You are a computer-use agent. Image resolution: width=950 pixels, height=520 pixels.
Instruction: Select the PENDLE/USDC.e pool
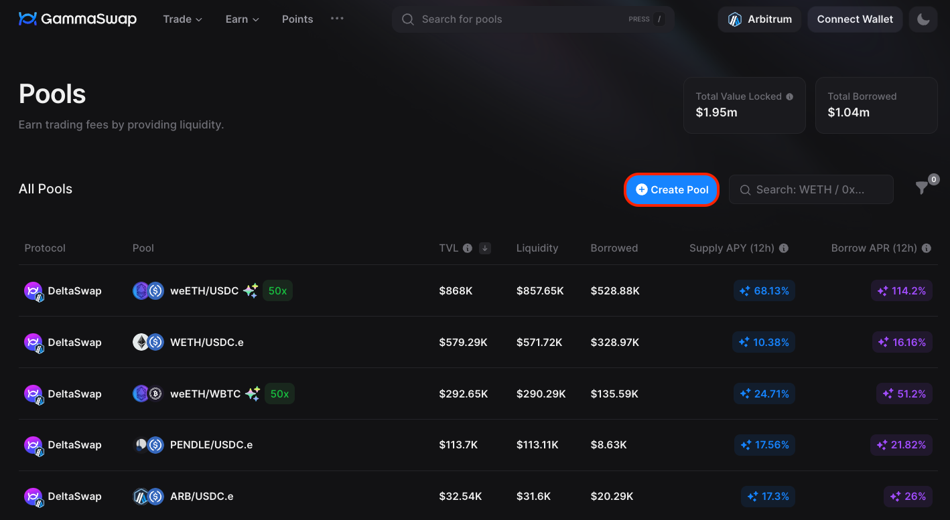(x=211, y=445)
